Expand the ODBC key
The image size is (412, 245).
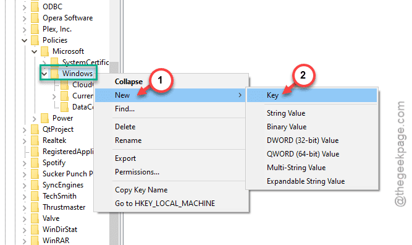tap(25, 7)
